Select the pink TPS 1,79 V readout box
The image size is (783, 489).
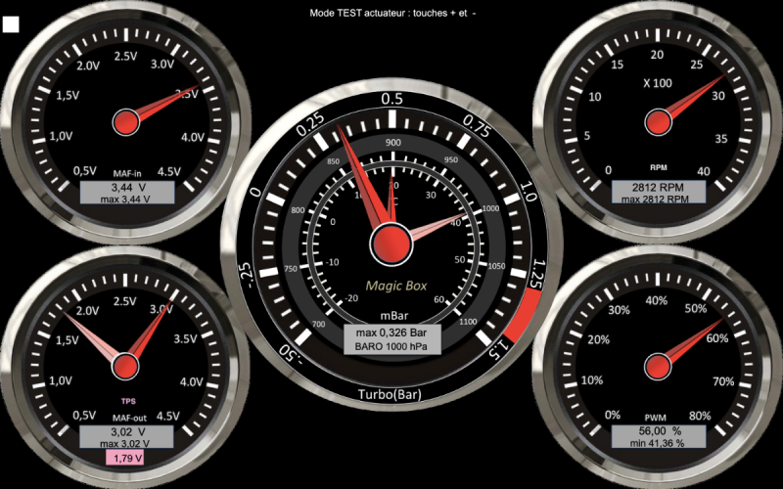click(x=127, y=458)
